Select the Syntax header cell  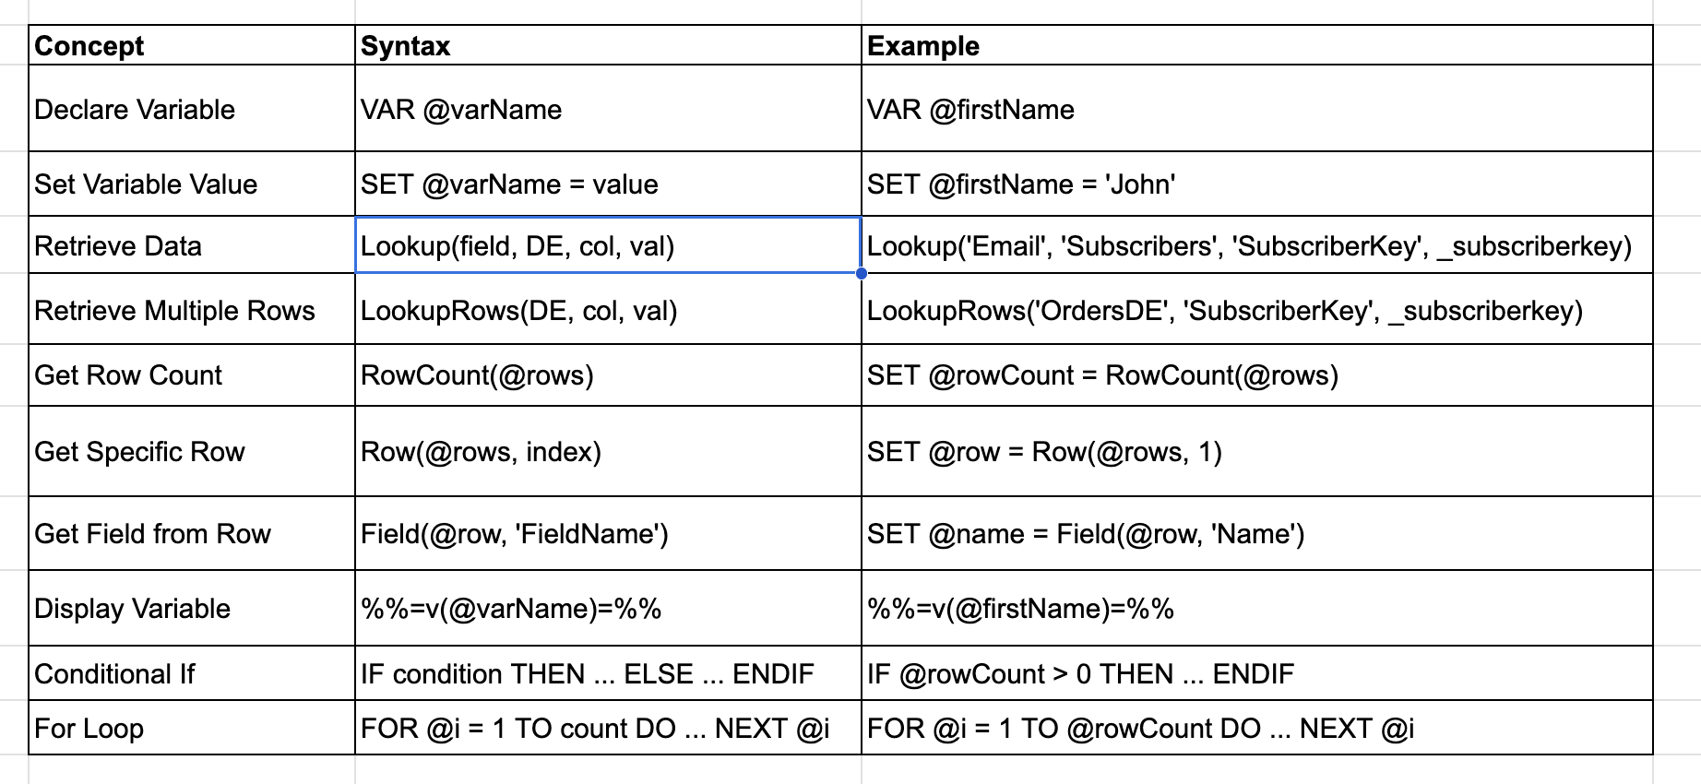[x=608, y=45]
